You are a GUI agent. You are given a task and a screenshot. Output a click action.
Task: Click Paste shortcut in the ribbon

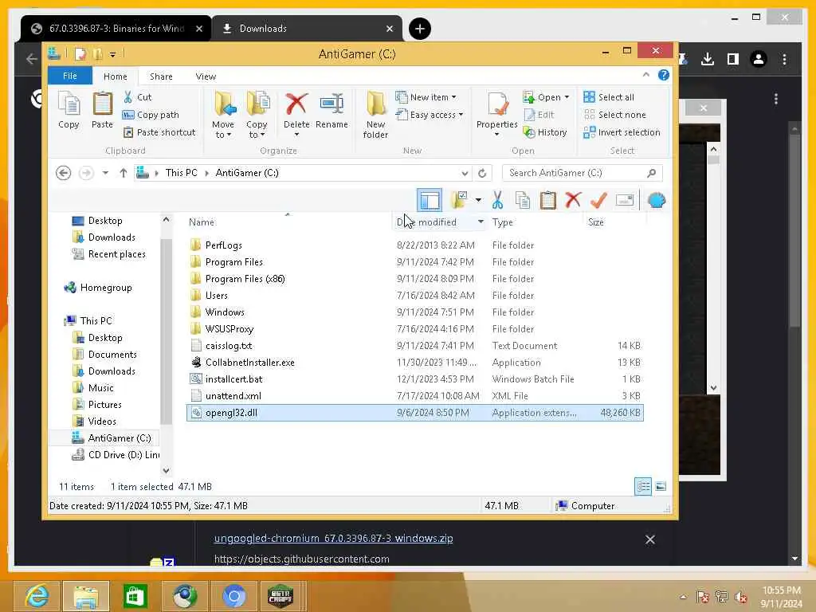coord(159,132)
